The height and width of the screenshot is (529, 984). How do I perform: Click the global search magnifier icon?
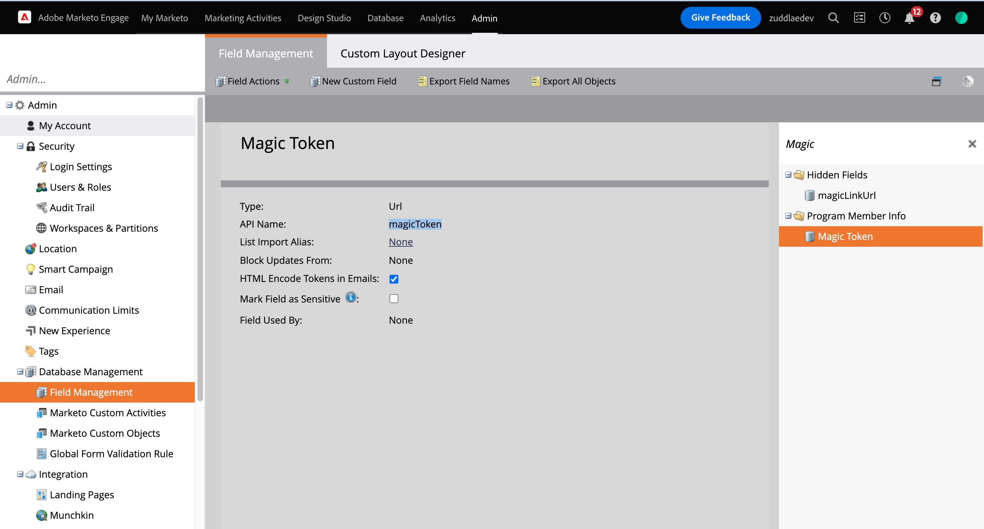(833, 18)
